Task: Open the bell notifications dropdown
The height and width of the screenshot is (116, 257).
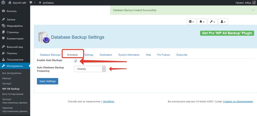Action: 202,22
